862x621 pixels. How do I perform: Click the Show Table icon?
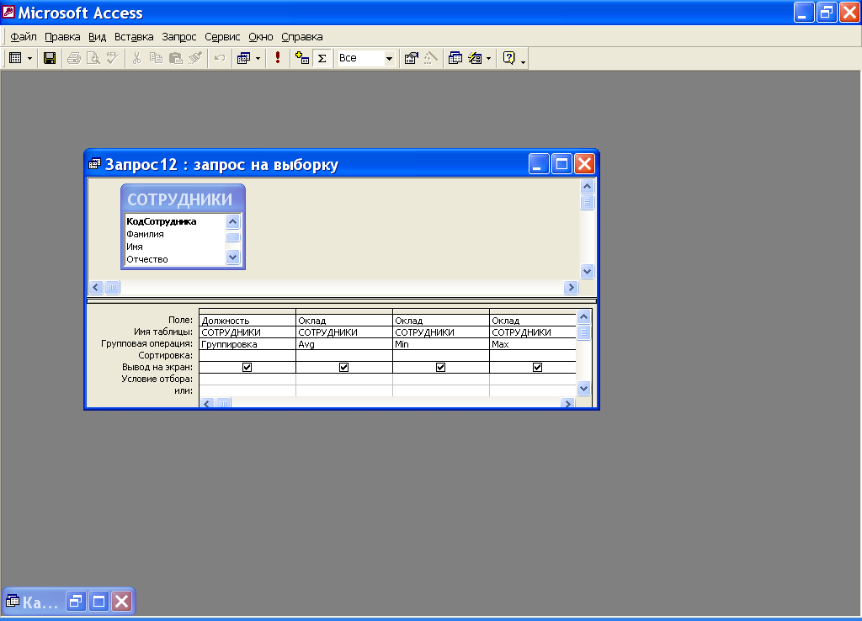coord(302,58)
